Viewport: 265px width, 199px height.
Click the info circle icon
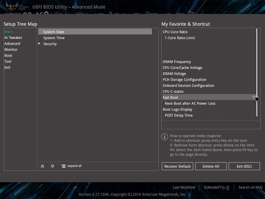165,137
